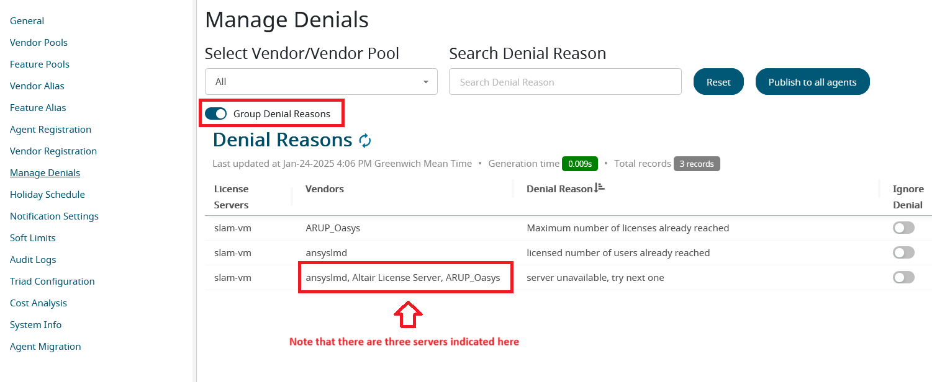This screenshot has height=382, width=932.
Task: Enable Ignore Denial for ansyslmd row
Action: click(x=903, y=253)
